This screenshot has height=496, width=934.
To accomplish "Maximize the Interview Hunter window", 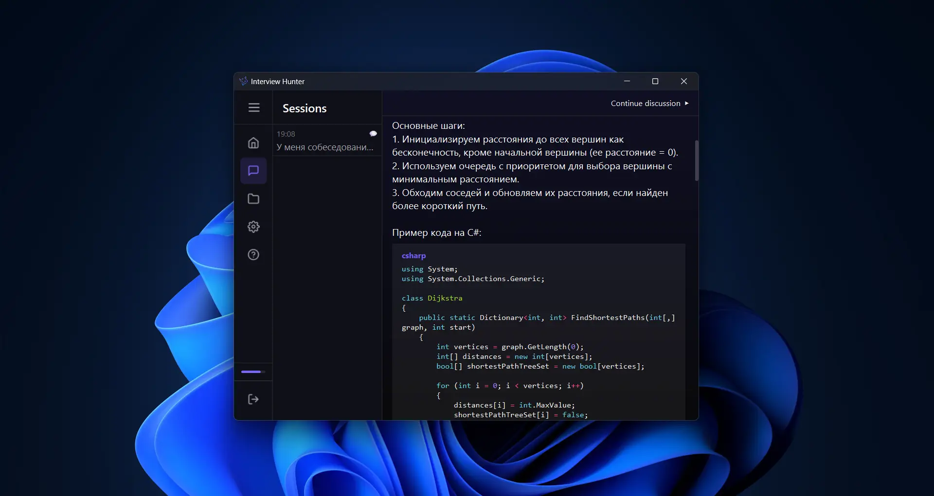I will coord(655,81).
